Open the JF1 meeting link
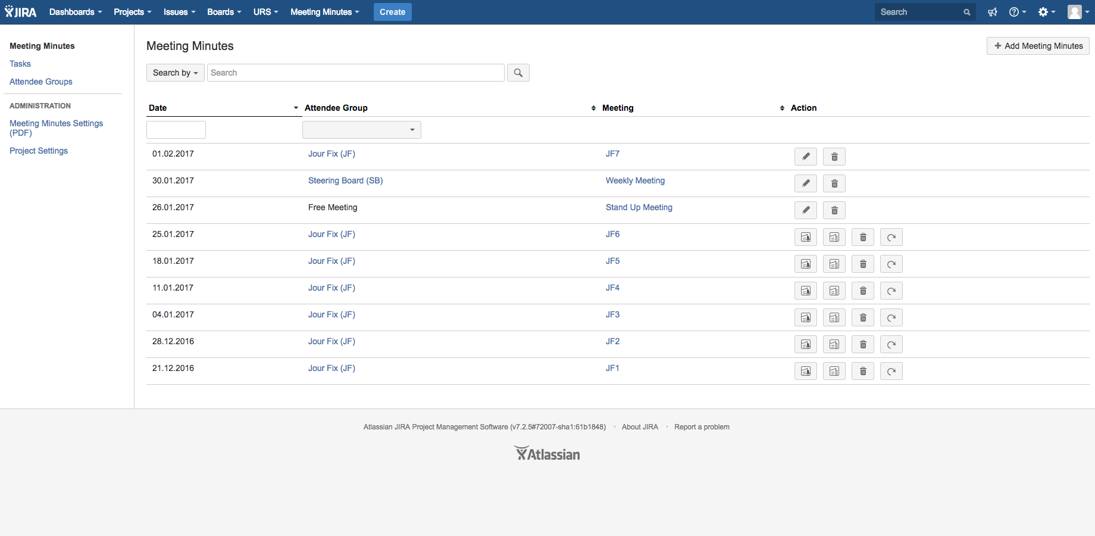 [613, 368]
